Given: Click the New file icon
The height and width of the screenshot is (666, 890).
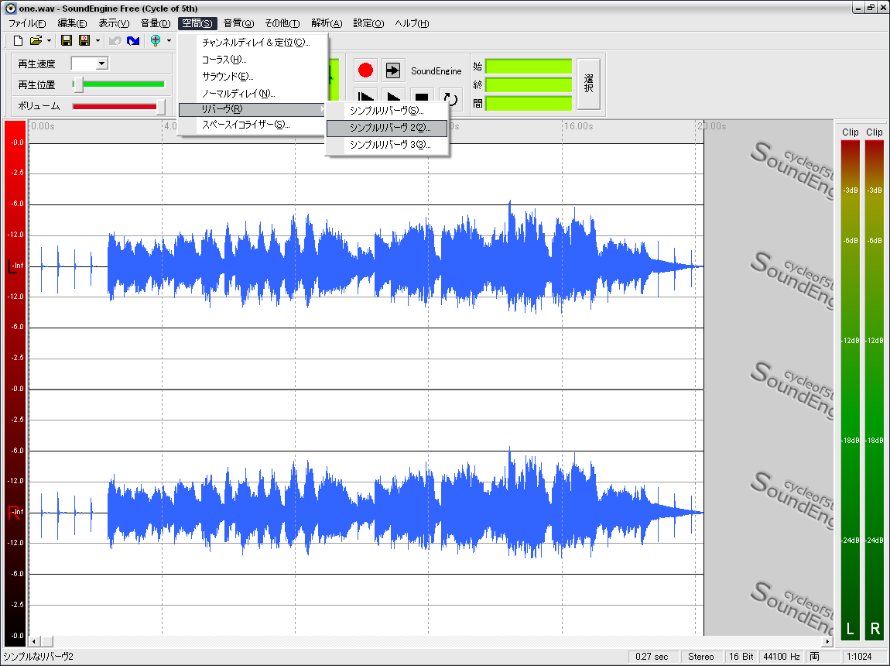Looking at the screenshot, I should click(x=18, y=40).
